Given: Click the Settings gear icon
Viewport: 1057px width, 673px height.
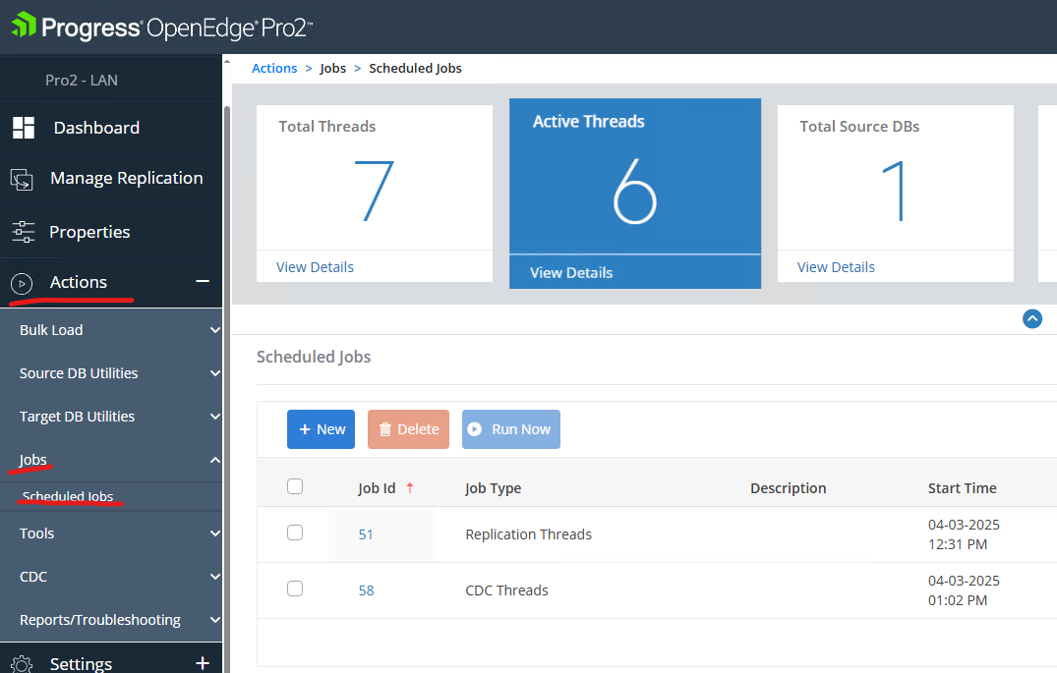Looking at the screenshot, I should (x=22, y=664).
